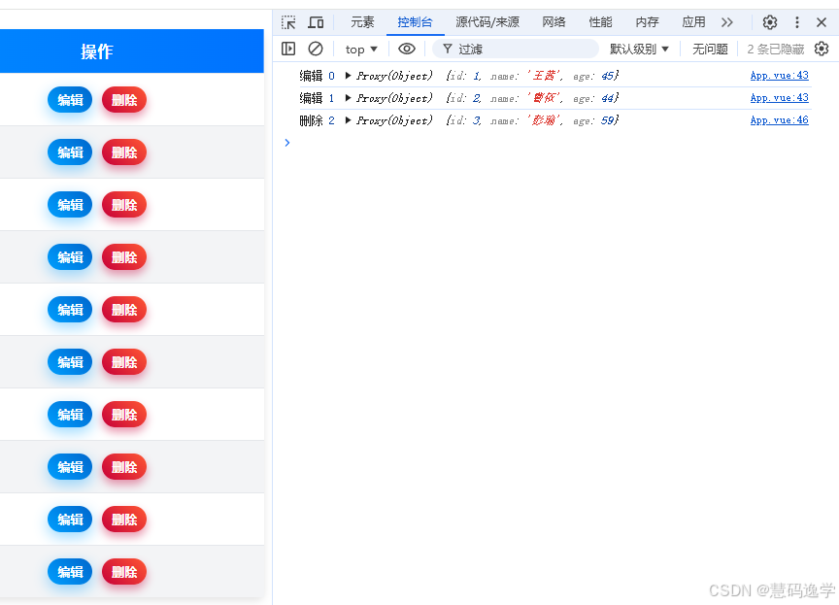Close the DevTools panel
The height and width of the screenshot is (605, 839).
(822, 22)
